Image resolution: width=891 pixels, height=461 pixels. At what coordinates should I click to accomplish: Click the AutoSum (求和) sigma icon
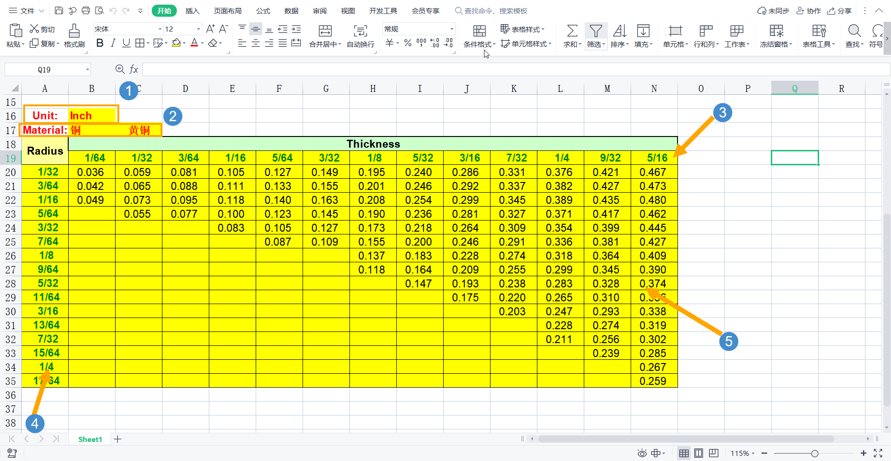pos(572,31)
